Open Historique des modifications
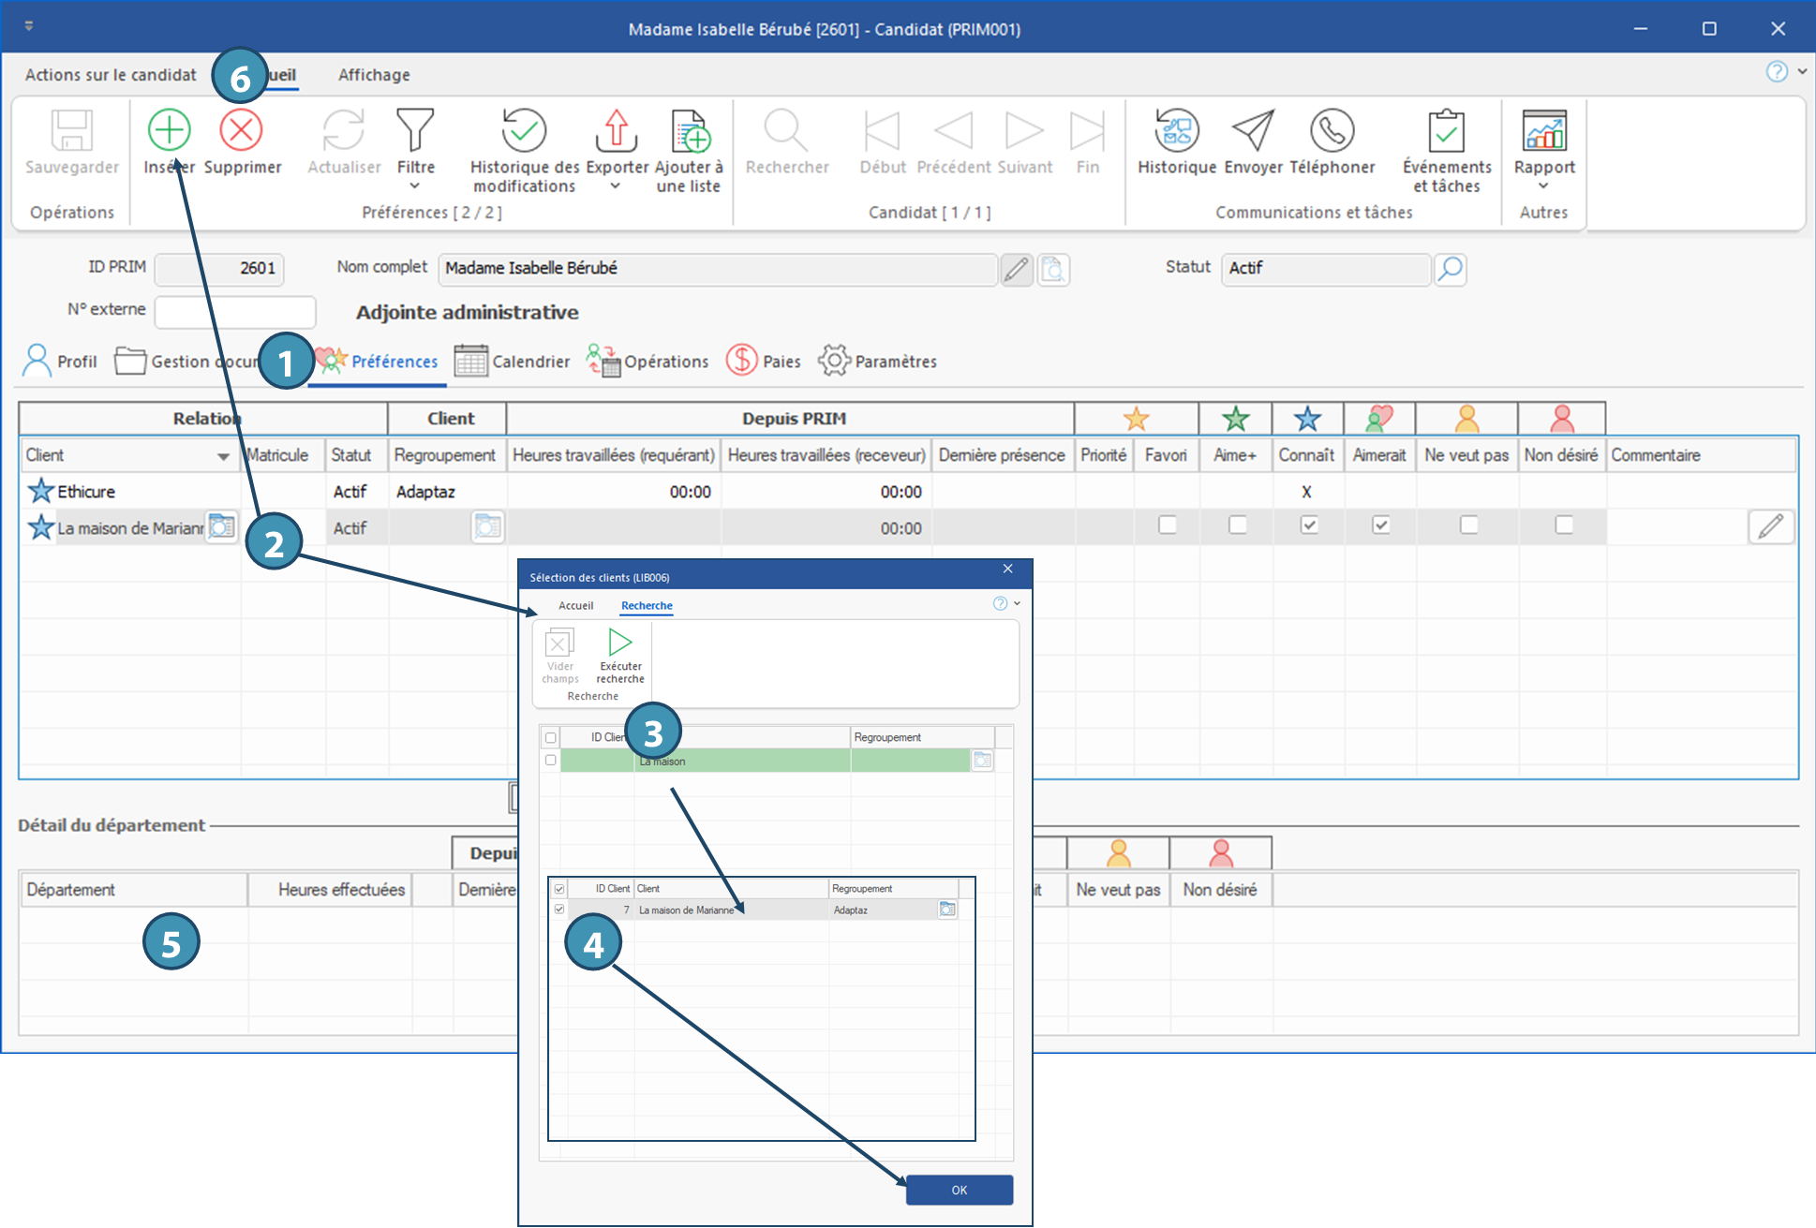This screenshot has height=1228, width=1816. [x=524, y=130]
